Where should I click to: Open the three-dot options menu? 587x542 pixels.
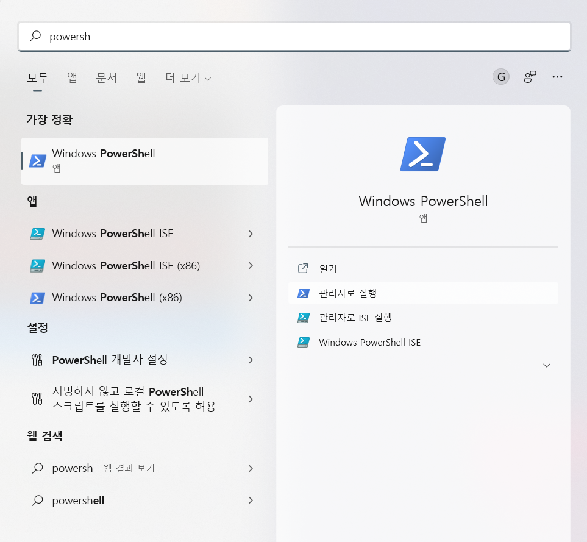click(x=557, y=77)
